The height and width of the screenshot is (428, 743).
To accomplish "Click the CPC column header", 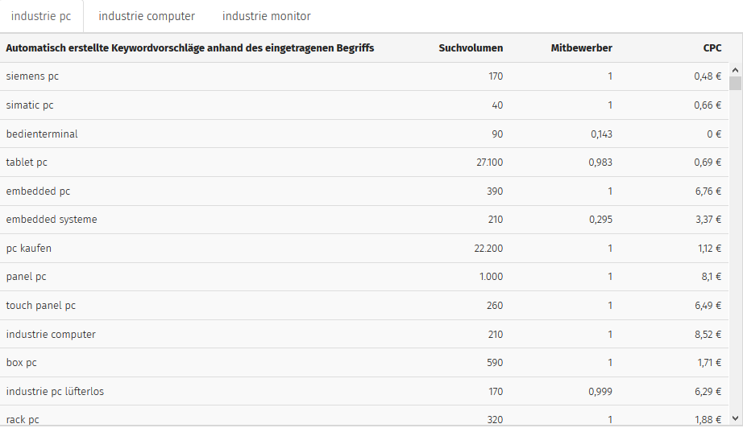I will 712,48.
